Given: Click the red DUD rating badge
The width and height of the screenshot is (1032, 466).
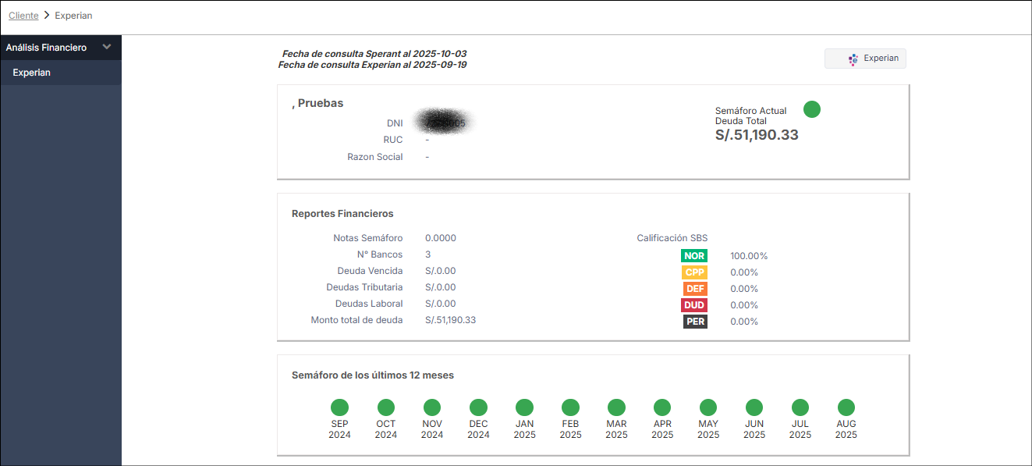Looking at the screenshot, I should tap(693, 305).
